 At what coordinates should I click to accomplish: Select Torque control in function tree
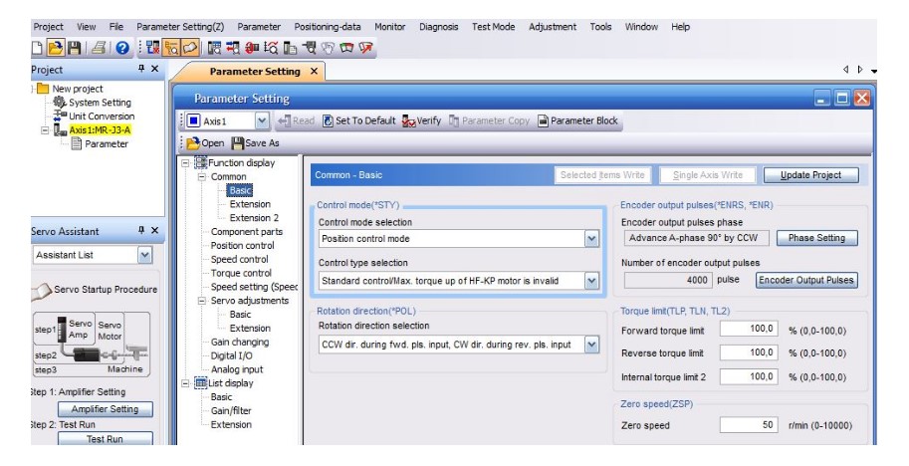coord(241,273)
